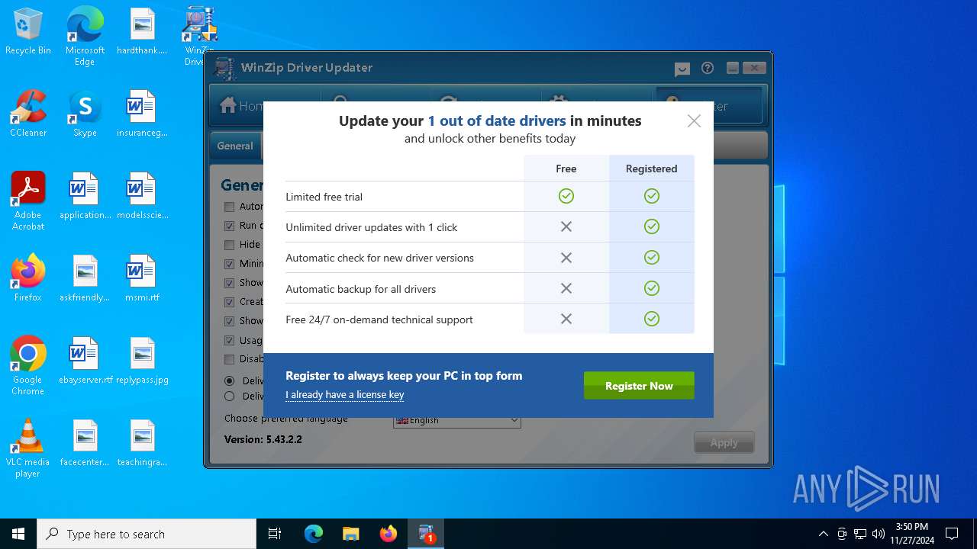
Task: Select the teachingra image file icon
Action: pyautogui.click(x=142, y=443)
